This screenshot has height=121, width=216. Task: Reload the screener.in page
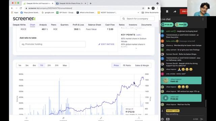click(21, 8)
